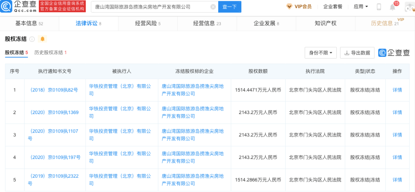Click the info icon beside 股权冻结 heading
The image size is (415, 192).
pos(32,39)
